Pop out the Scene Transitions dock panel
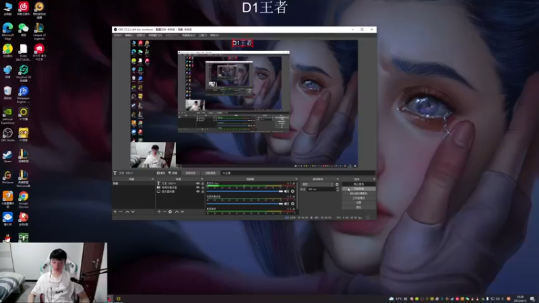 pyautogui.click(x=338, y=179)
